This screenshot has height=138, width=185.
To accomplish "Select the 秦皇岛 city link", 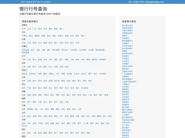I will 37,36.
